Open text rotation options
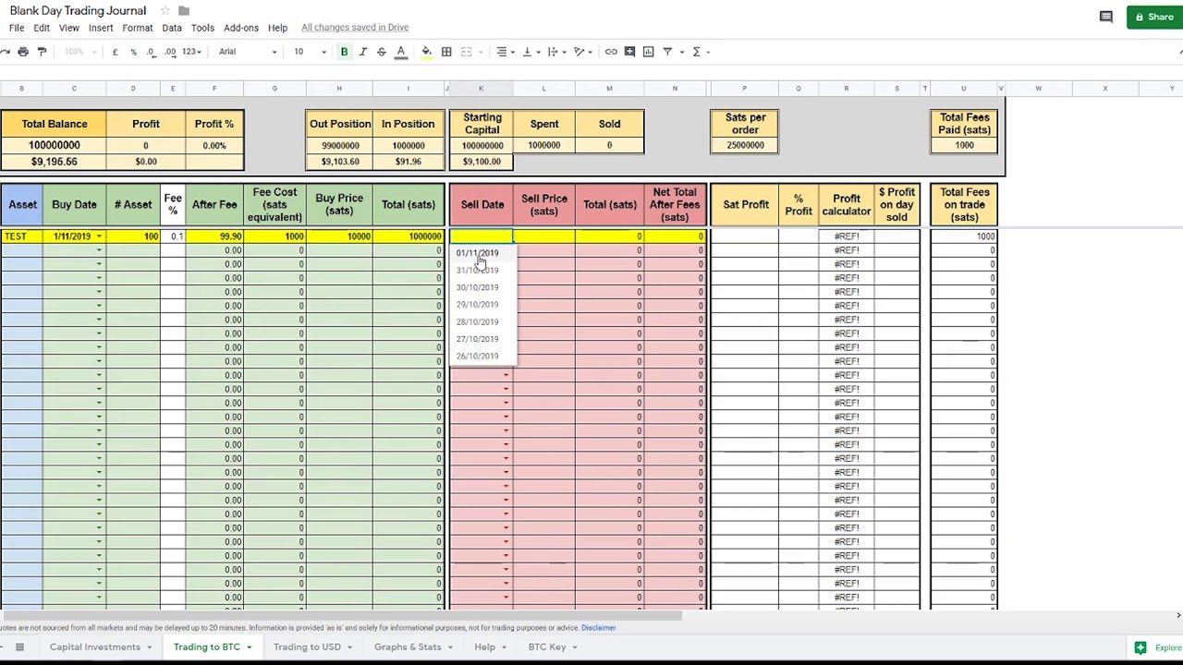The width and height of the screenshot is (1183, 665). pyautogui.click(x=581, y=52)
